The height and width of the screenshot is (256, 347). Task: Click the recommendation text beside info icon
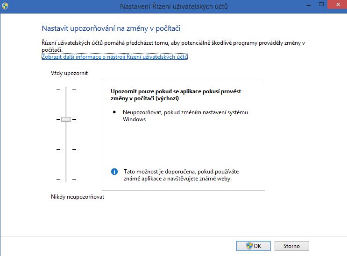click(x=181, y=175)
